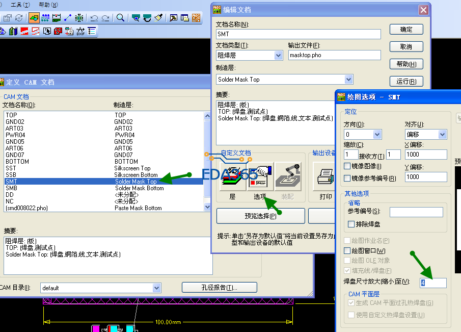Click the reference designator (参考编号) field
The image size is (461, 332).
click(416, 212)
